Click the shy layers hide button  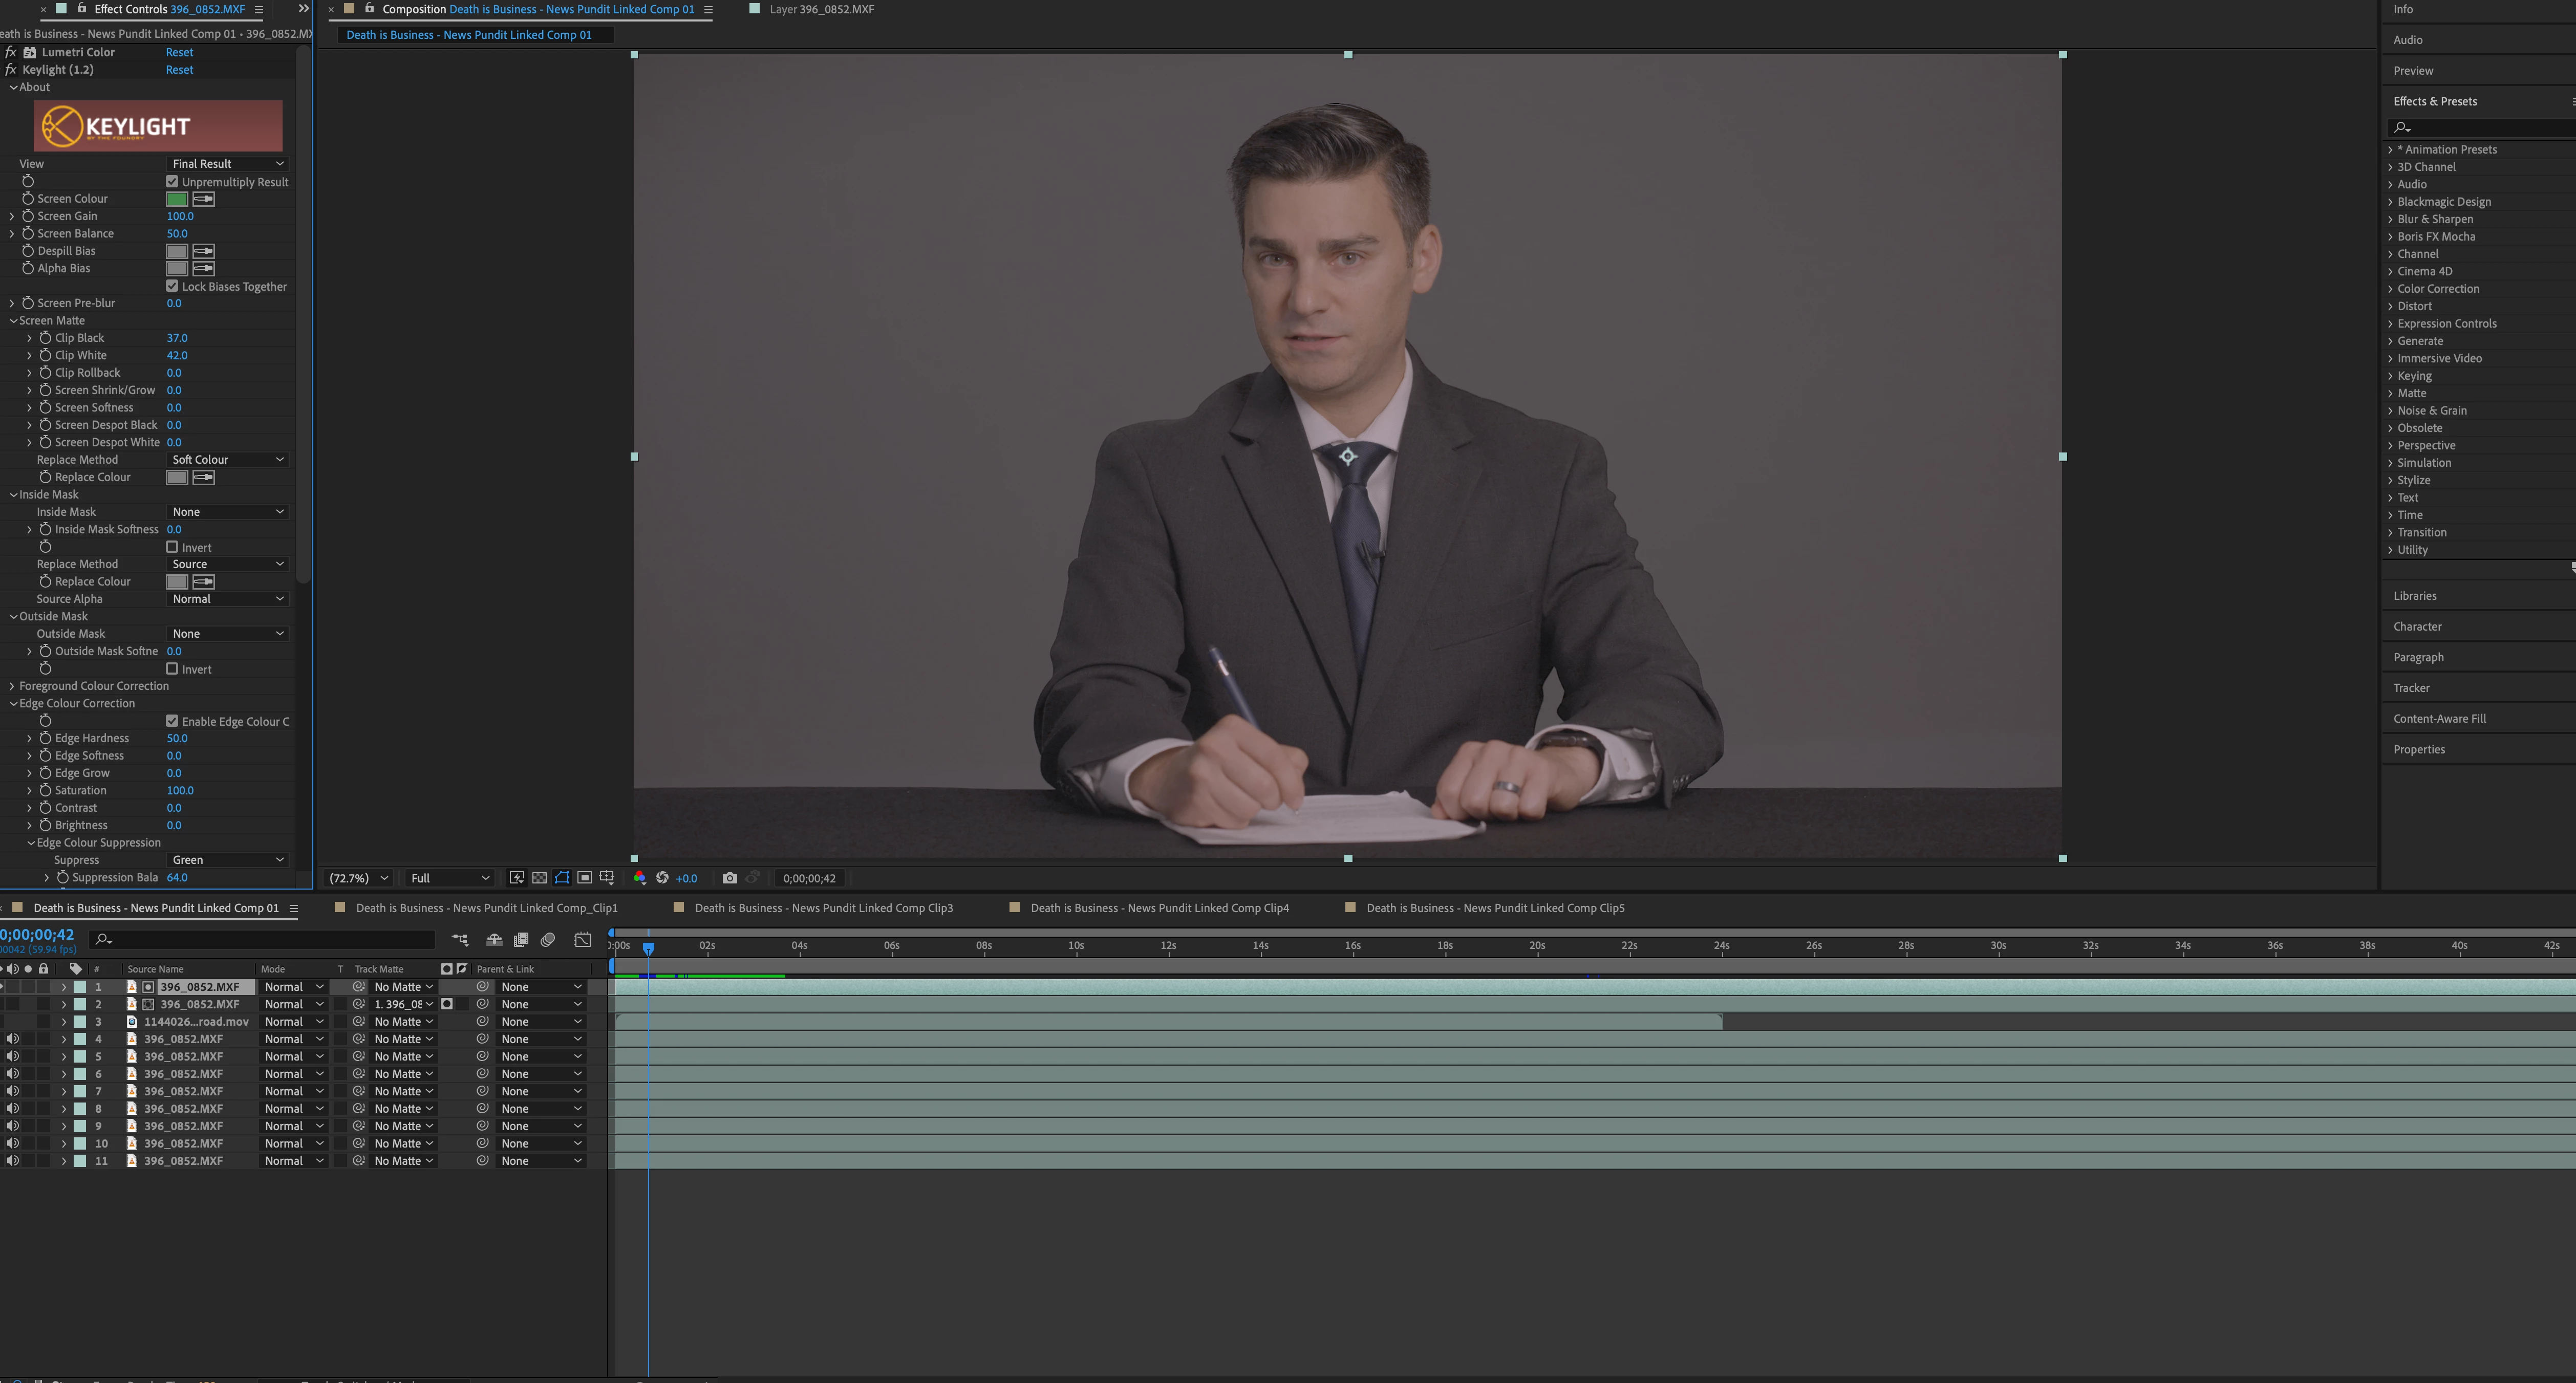[x=494, y=939]
